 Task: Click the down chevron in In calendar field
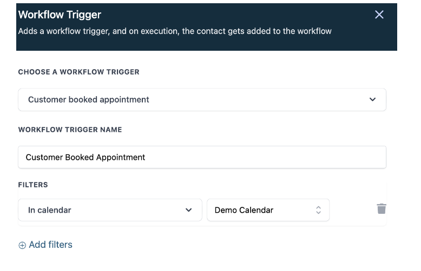[x=188, y=210]
